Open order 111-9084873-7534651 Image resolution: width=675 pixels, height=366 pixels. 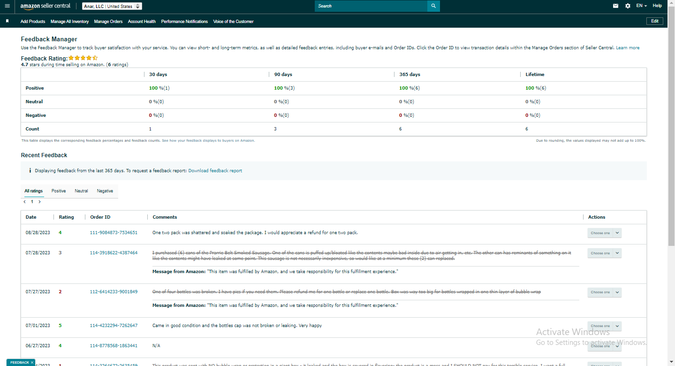coord(114,233)
